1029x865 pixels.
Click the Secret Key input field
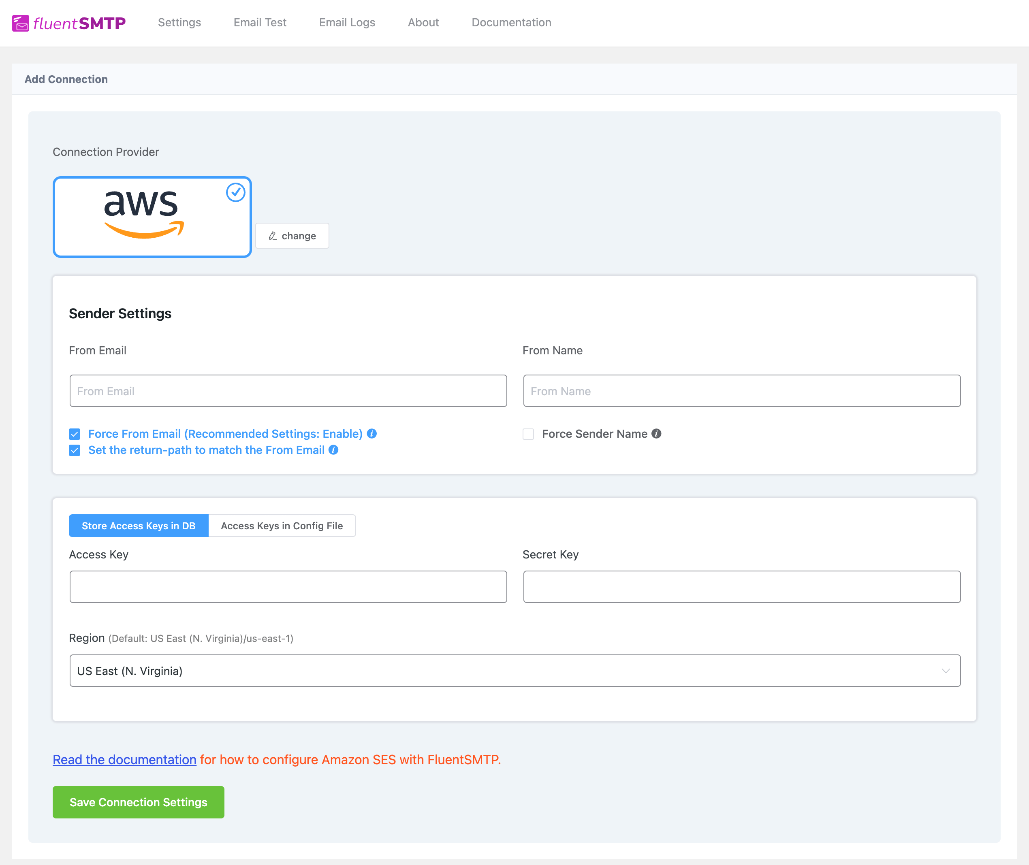[741, 587]
